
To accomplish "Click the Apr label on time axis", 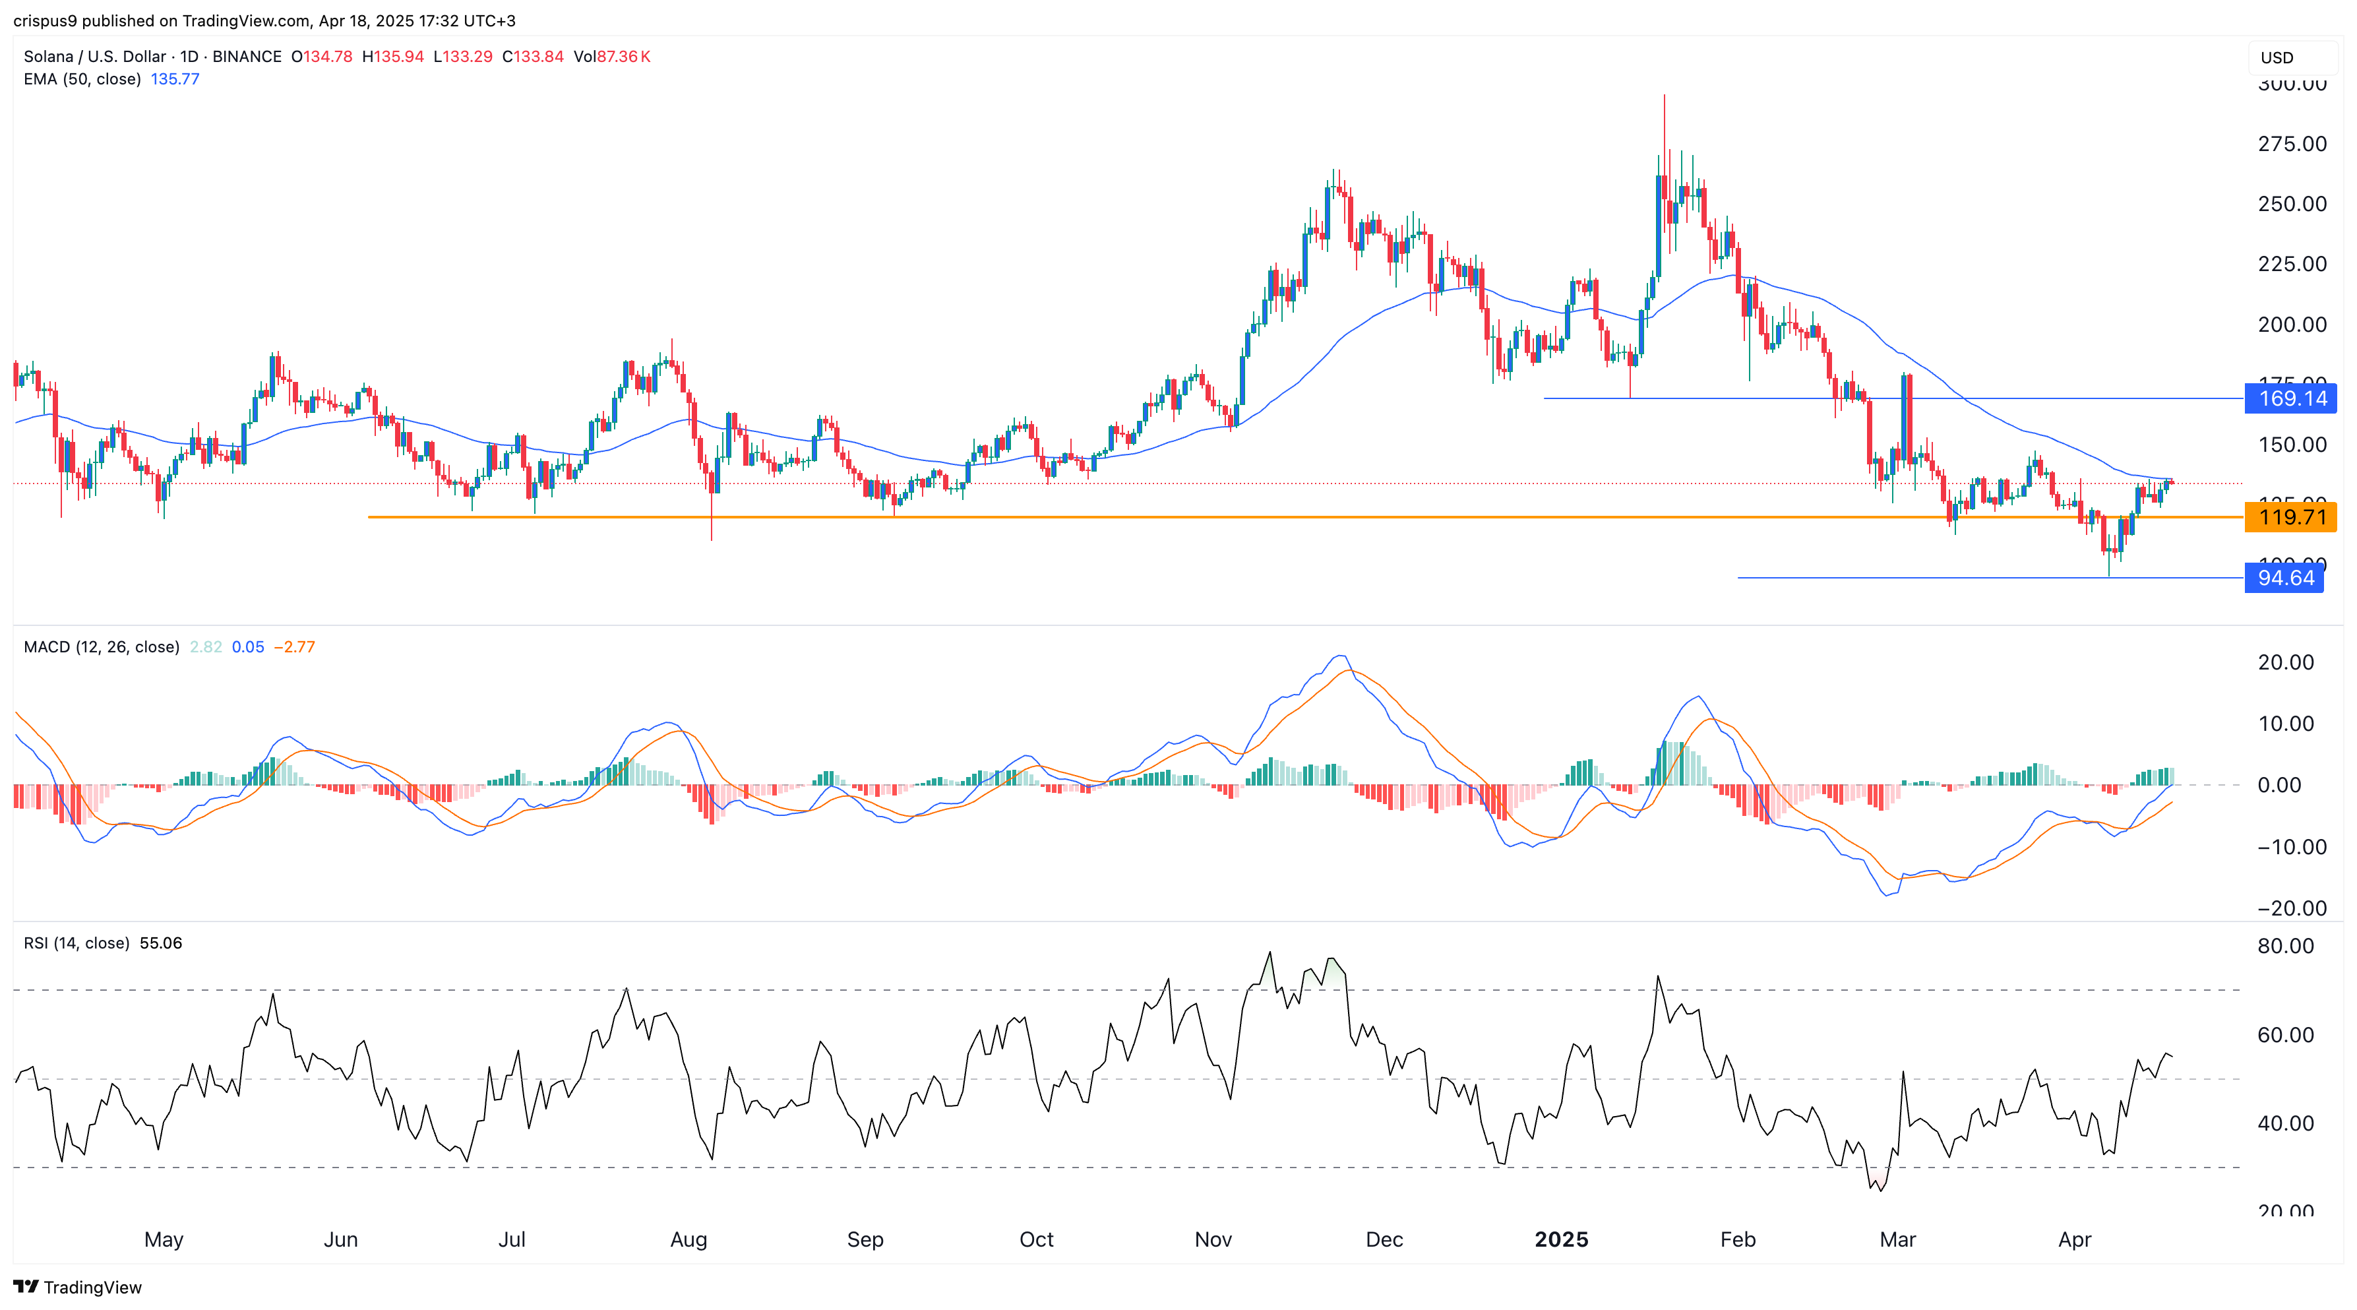I will pyautogui.click(x=2074, y=1239).
